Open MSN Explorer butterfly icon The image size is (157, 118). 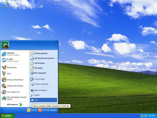coord(4,67)
